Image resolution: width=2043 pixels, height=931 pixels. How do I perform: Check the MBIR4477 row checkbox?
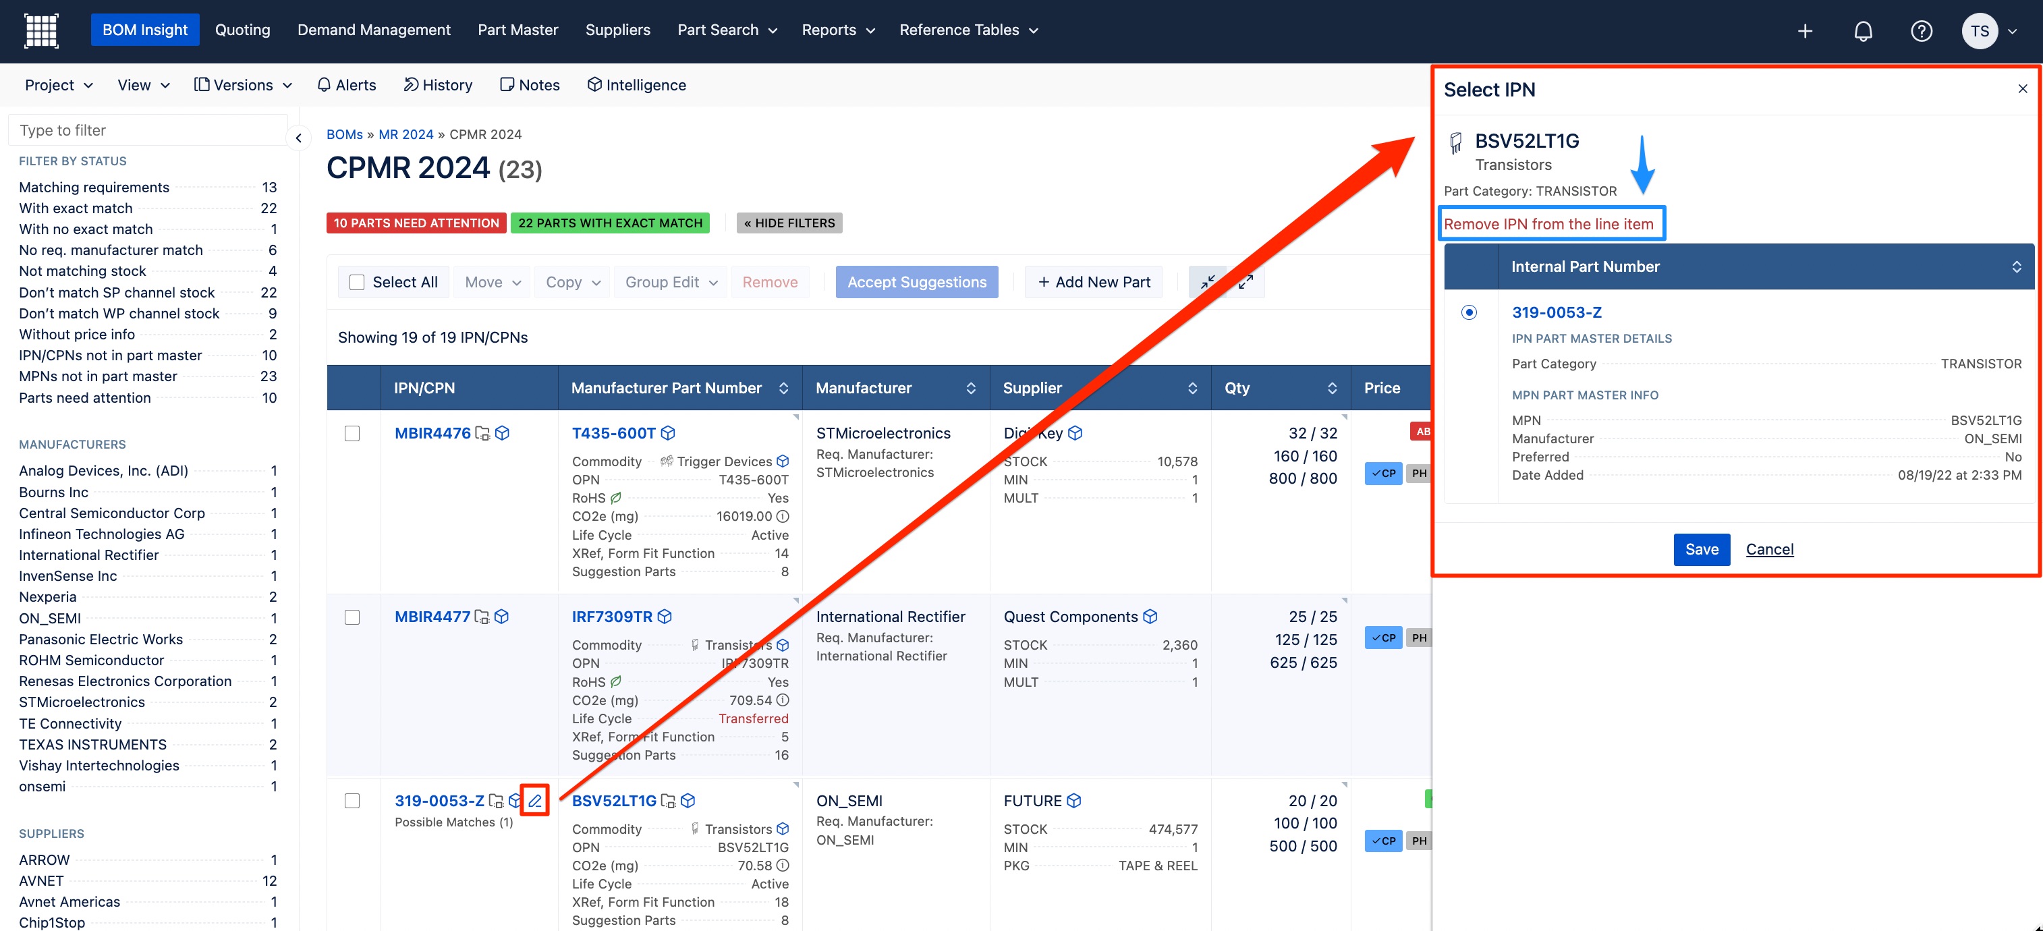[352, 618]
